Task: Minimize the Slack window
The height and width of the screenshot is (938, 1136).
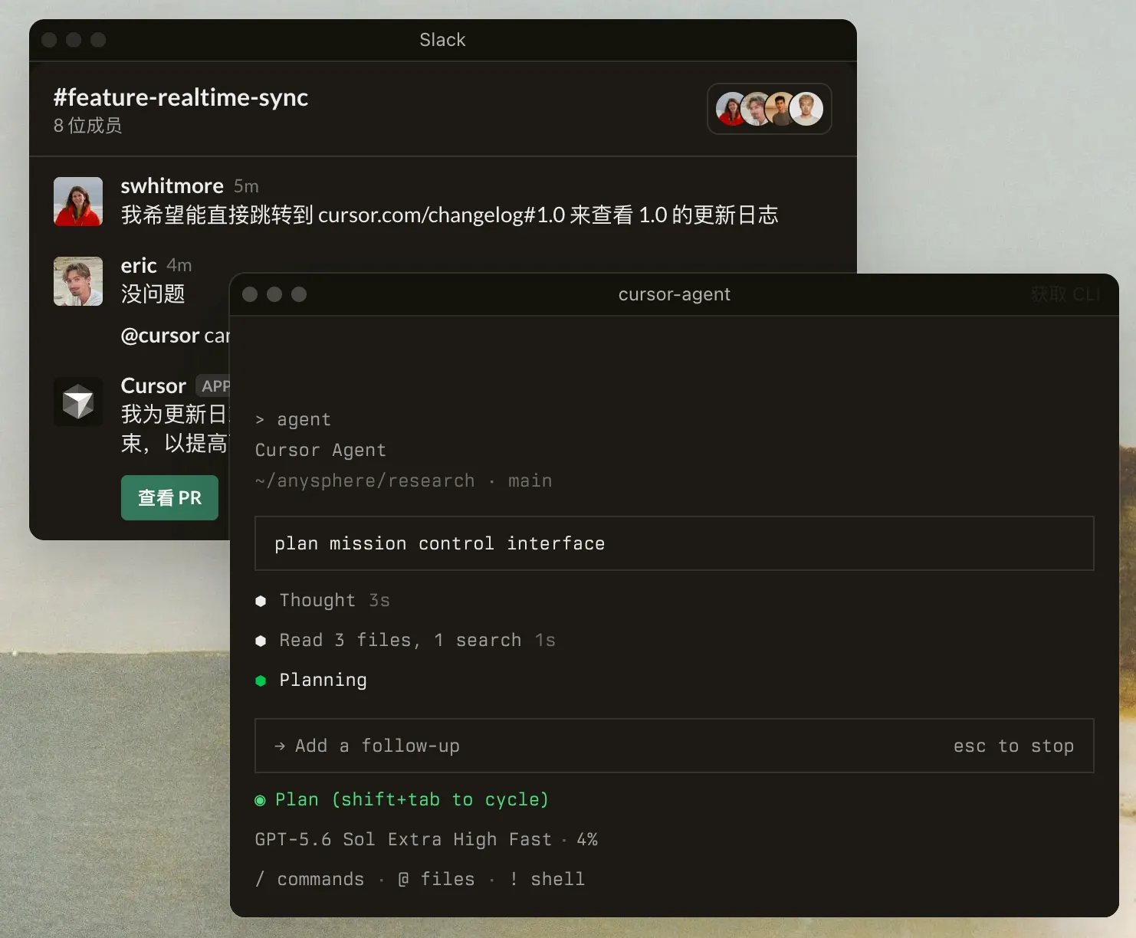Action: pyautogui.click(x=74, y=40)
